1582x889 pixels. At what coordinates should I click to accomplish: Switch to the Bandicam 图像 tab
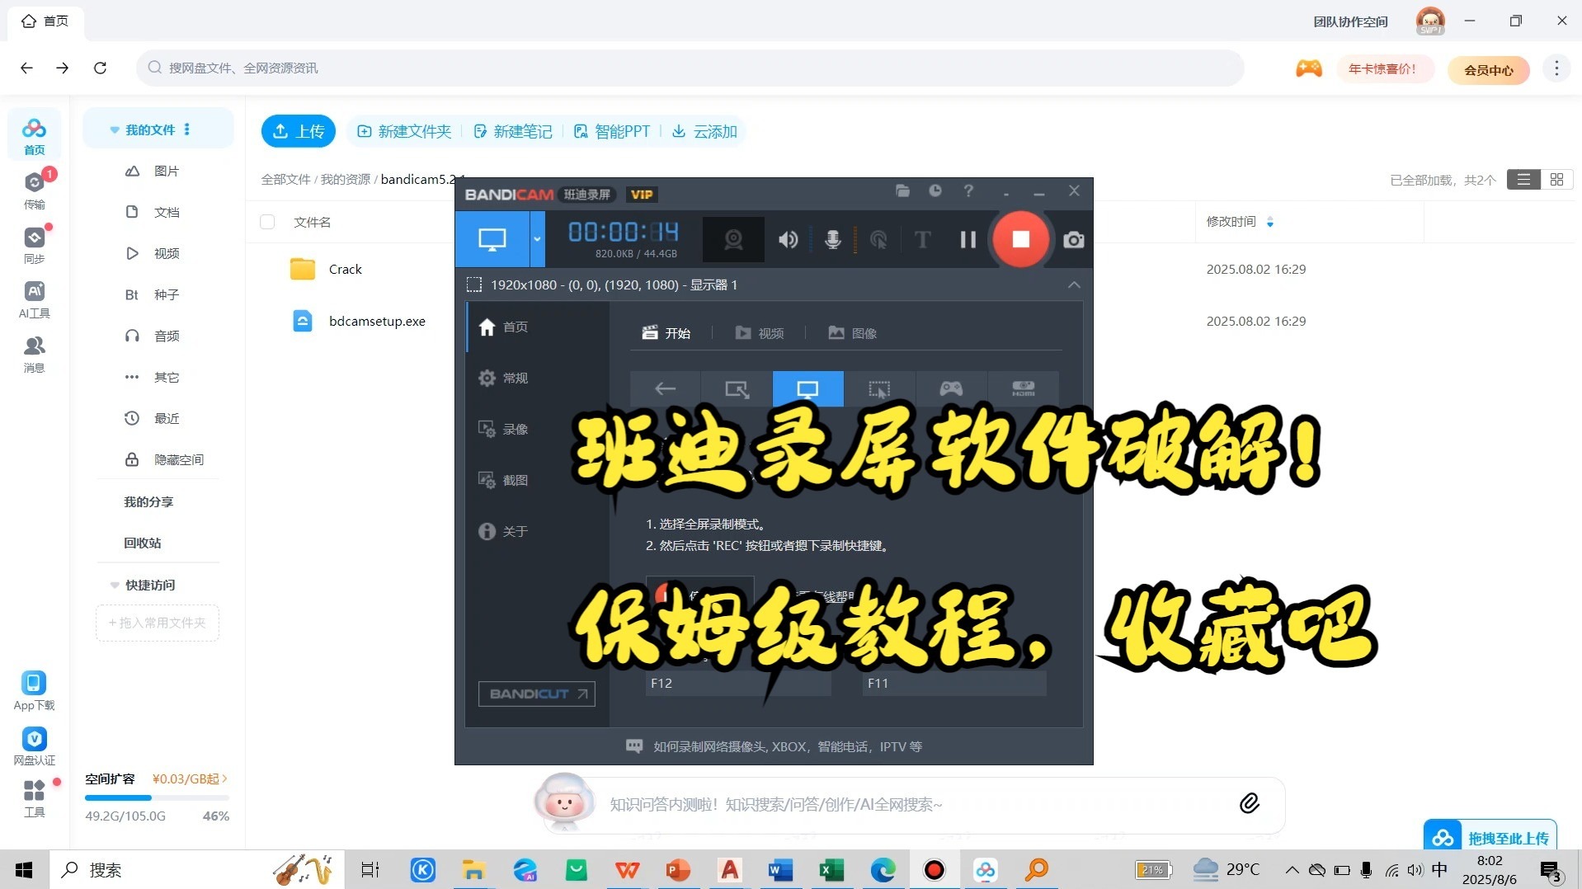tap(853, 333)
